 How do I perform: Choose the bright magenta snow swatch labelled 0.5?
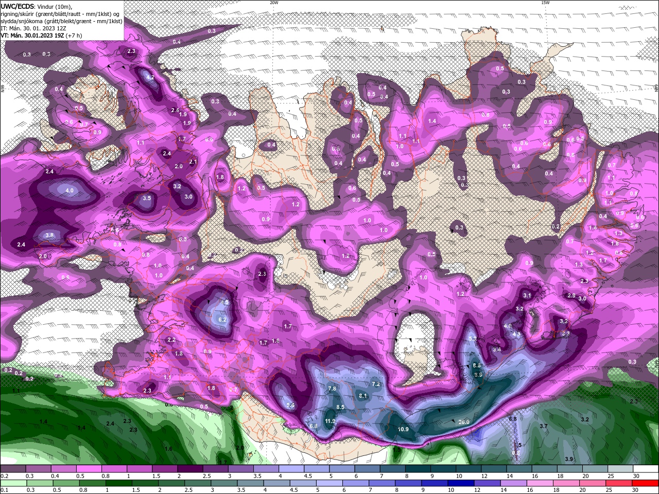click(x=89, y=469)
